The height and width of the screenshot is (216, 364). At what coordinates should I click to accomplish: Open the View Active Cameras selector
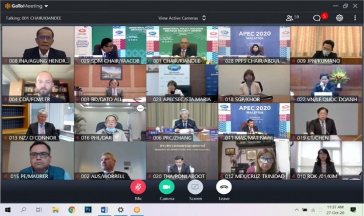pyautogui.click(x=182, y=18)
